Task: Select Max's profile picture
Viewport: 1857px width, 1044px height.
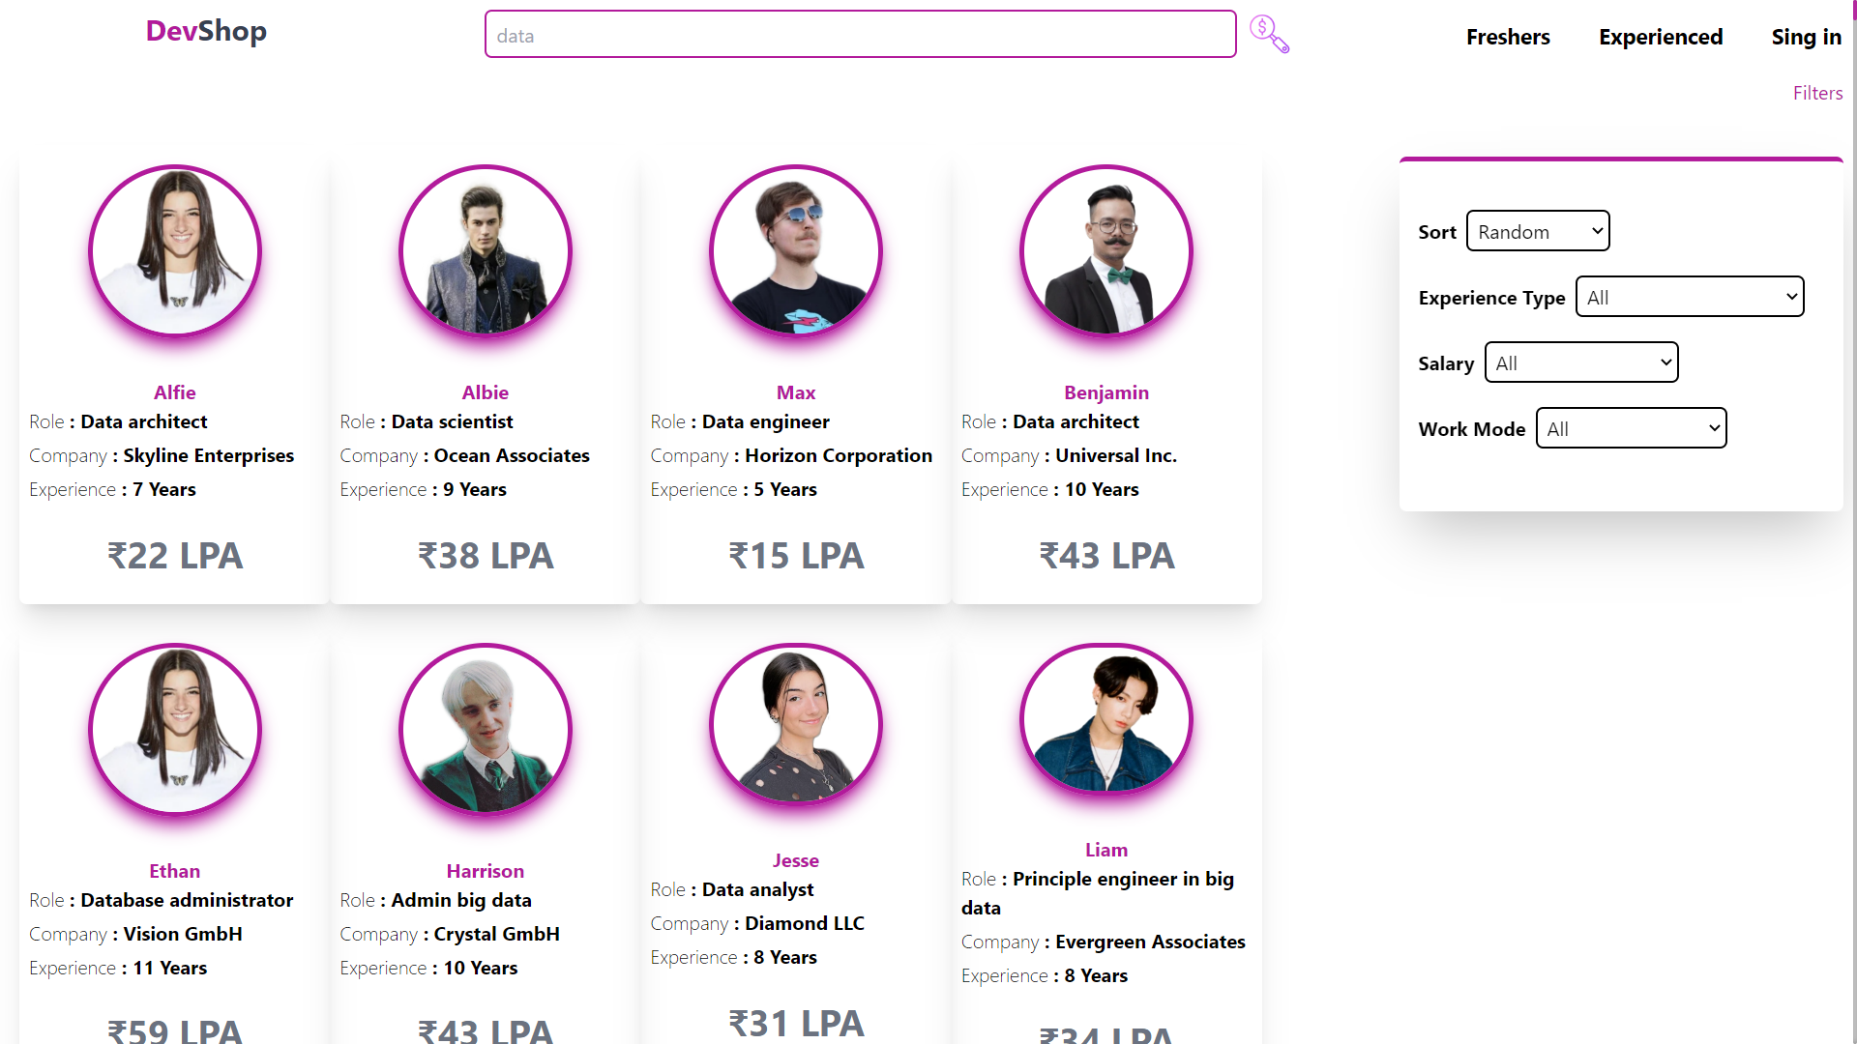Action: click(x=796, y=250)
